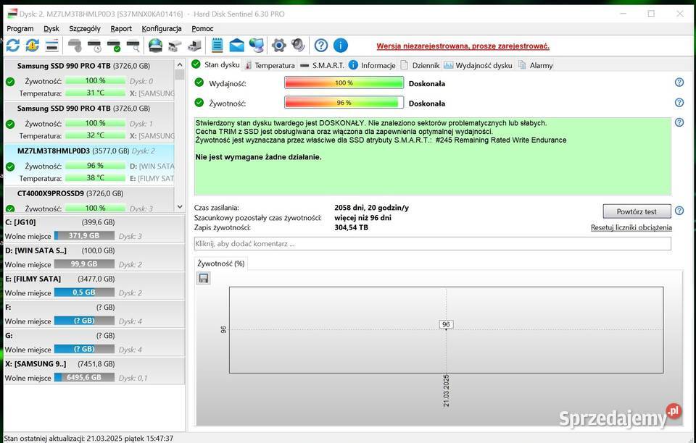Select the second Samsung SSD 990 PRO 4TB (Dysk: 1)
The width and height of the screenshot is (696, 443).
(x=89, y=122)
